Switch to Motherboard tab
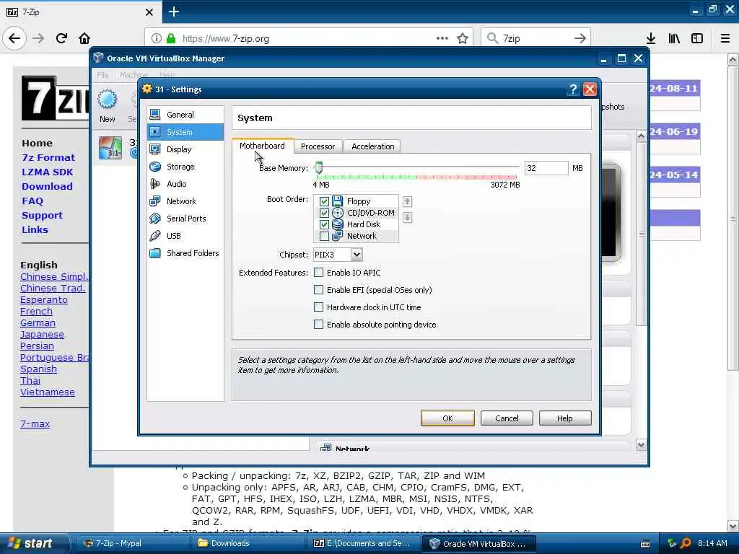This screenshot has width=739, height=554. [262, 146]
